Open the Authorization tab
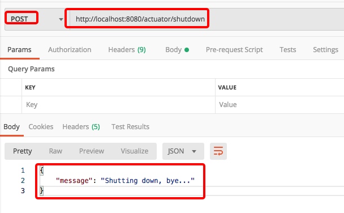Screen dimensions: 344x213 [70, 50]
